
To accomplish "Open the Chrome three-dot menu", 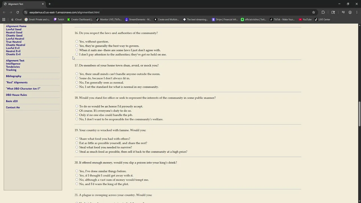I will pos(356,12).
